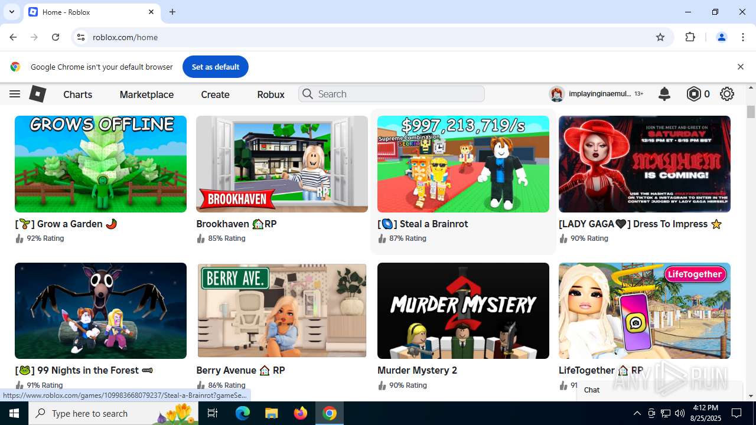The width and height of the screenshot is (756, 425).
Task: Open a new Chrome tab
Action: 172,12
